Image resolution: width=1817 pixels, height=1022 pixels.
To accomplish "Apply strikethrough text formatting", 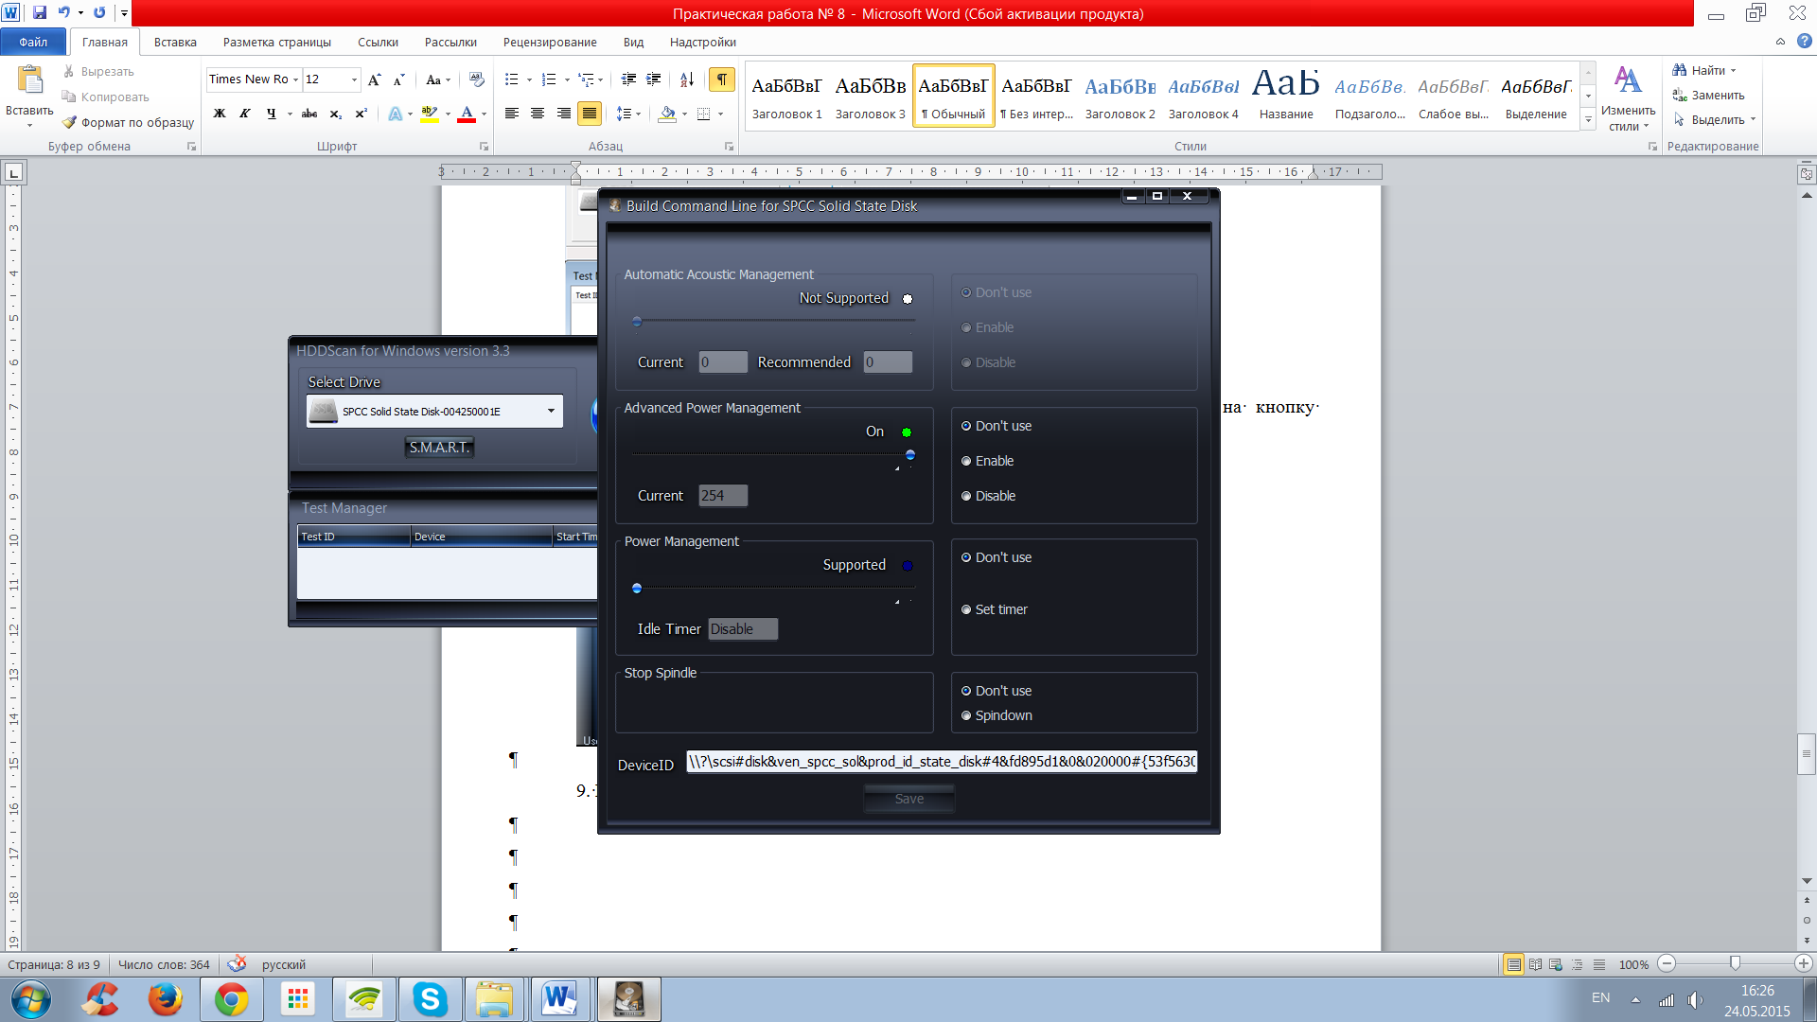I will pyautogui.click(x=309, y=114).
